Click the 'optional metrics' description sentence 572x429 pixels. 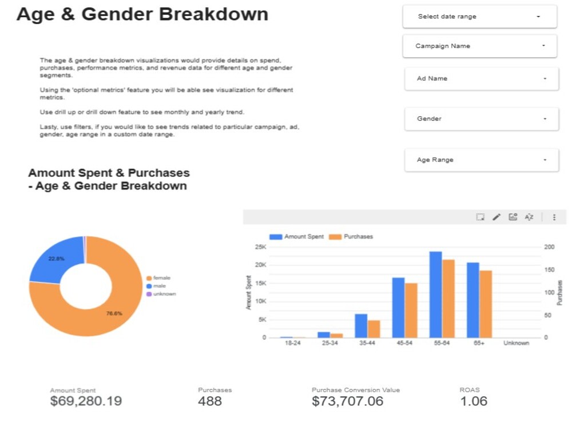[166, 93]
